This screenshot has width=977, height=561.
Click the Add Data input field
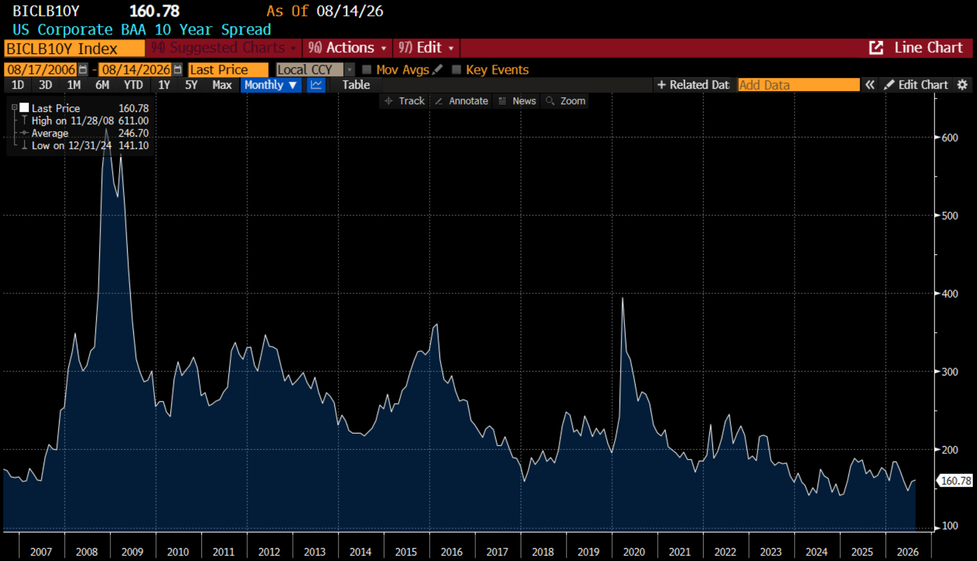(799, 85)
